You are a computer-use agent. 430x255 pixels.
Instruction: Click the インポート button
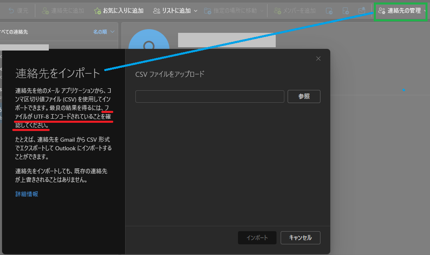(x=257, y=238)
